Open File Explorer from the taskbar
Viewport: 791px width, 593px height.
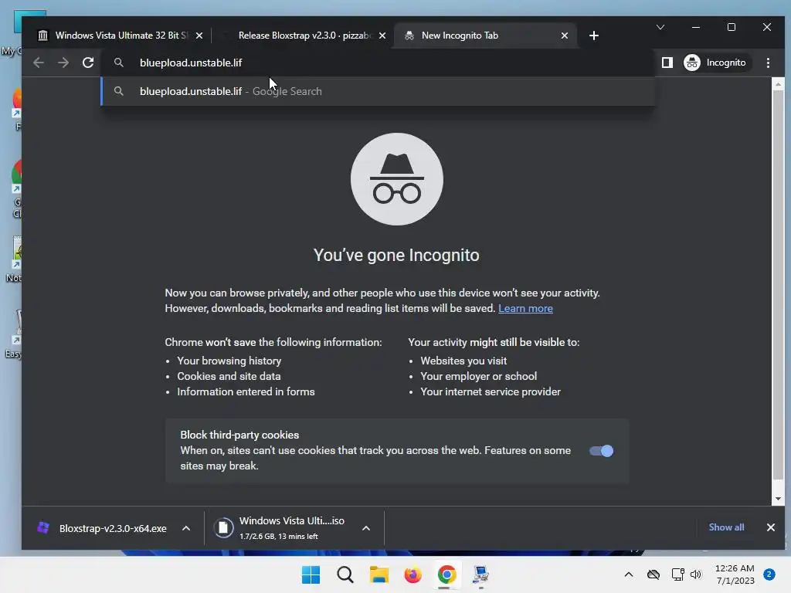pos(379,574)
